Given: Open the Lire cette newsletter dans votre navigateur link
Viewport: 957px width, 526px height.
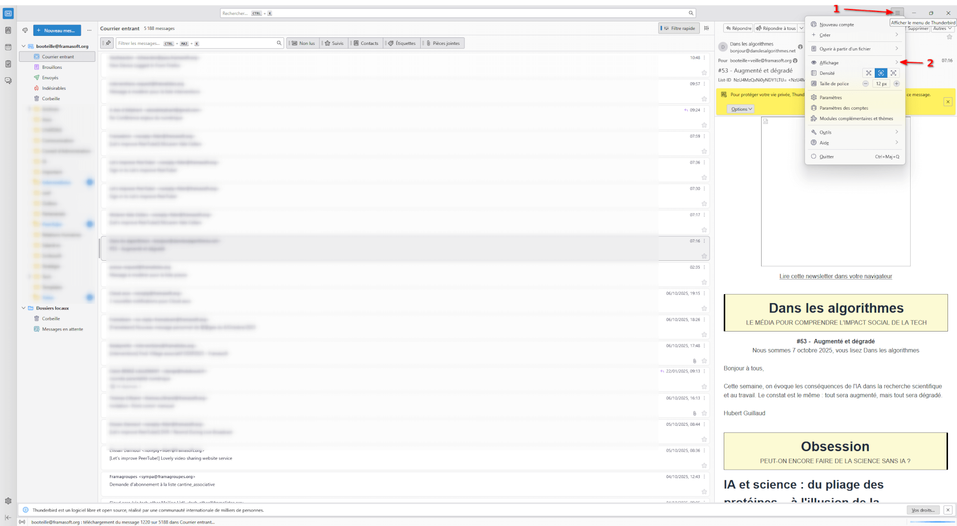Looking at the screenshot, I should (x=835, y=276).
